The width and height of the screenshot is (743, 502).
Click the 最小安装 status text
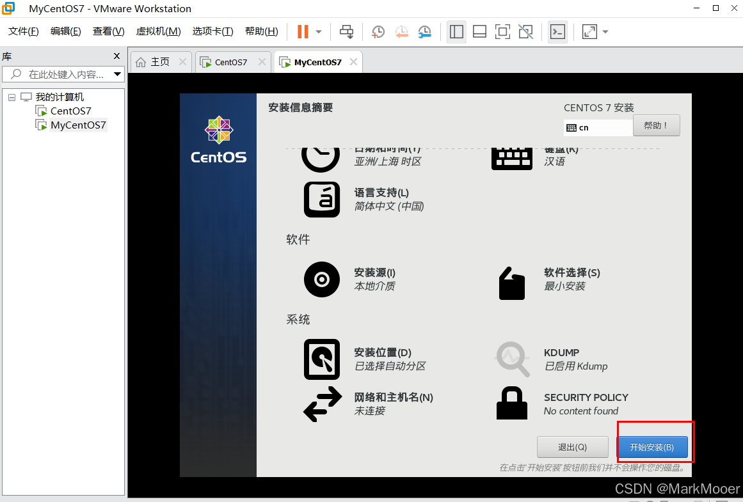click(x=565, y=286)
